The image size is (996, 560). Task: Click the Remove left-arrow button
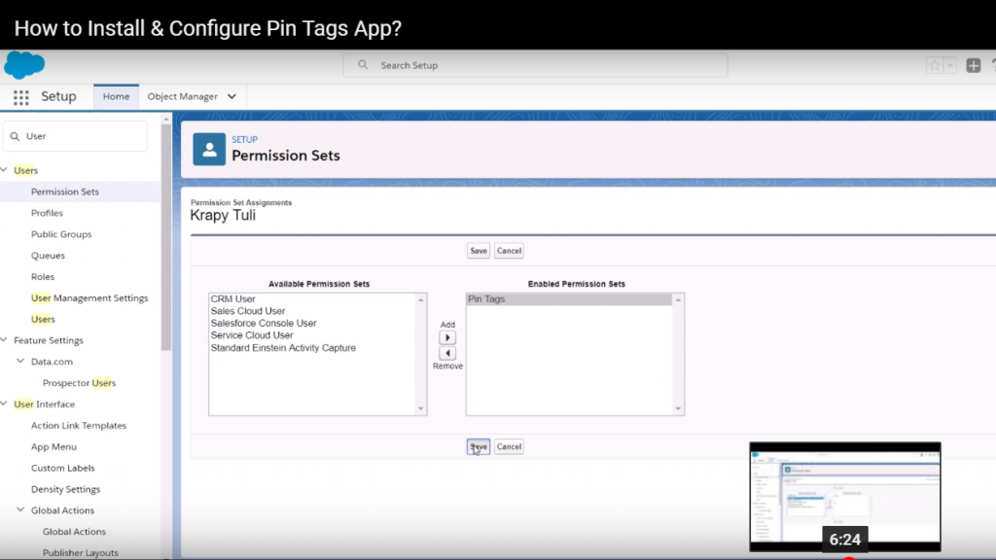click(447, 353)
